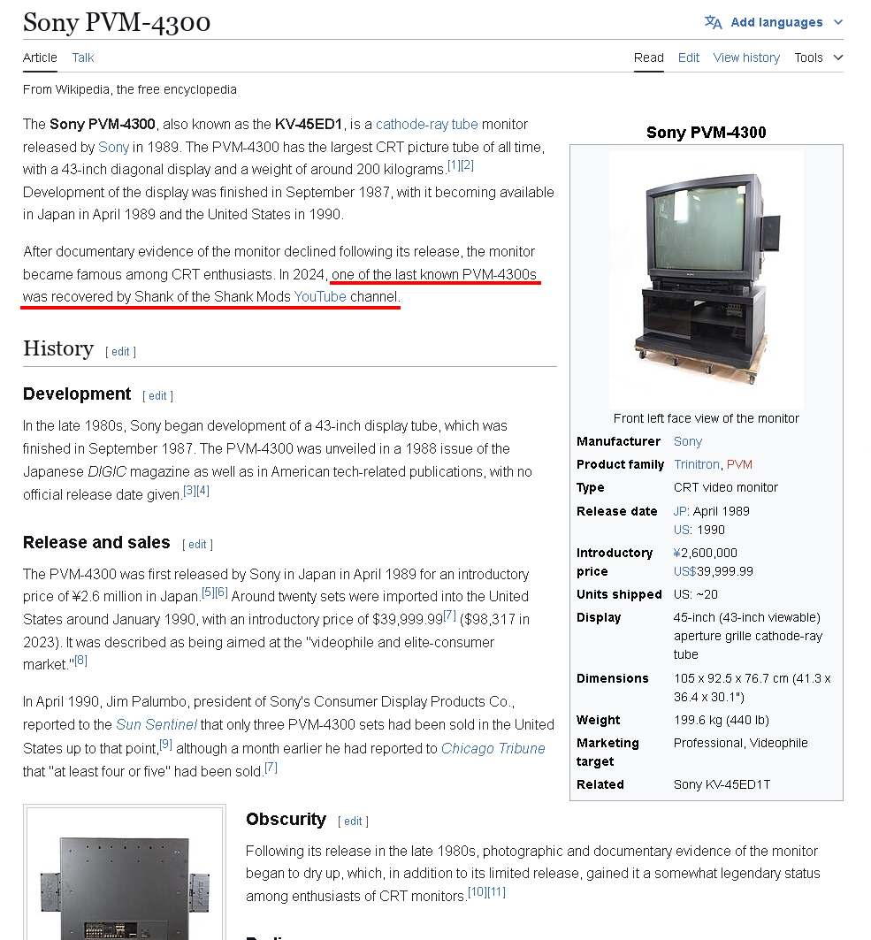Open the Sony link in the Manufacturer row
871x940 pixels.
pyautogui.click(x=688, y=442)
